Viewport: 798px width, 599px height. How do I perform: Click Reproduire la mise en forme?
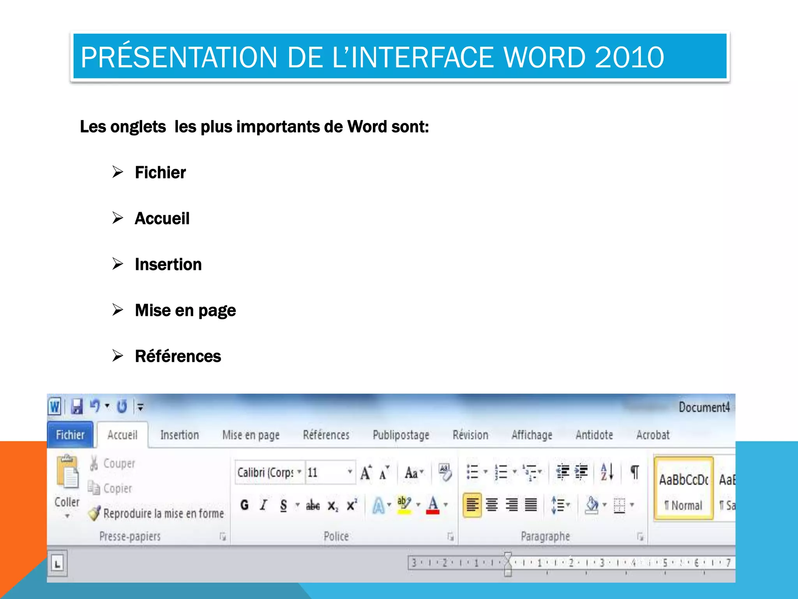click(157, 513)
